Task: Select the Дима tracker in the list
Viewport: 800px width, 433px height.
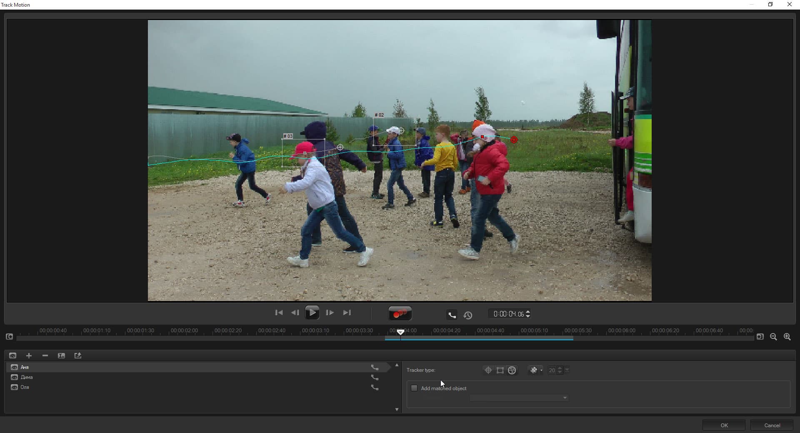Action: (x=196, y=377)
